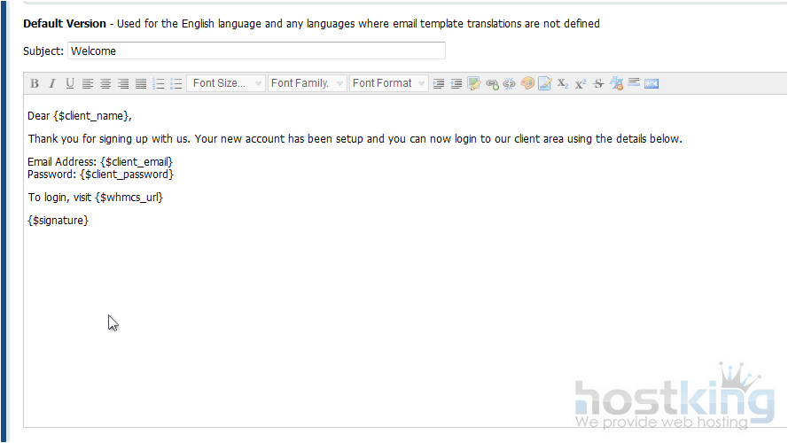Screen dimensions: 788x443
Task: Align text to the left
Action: (x=88, y=83)
